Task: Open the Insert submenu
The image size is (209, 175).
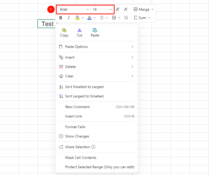Action: (x=97, y=57)
